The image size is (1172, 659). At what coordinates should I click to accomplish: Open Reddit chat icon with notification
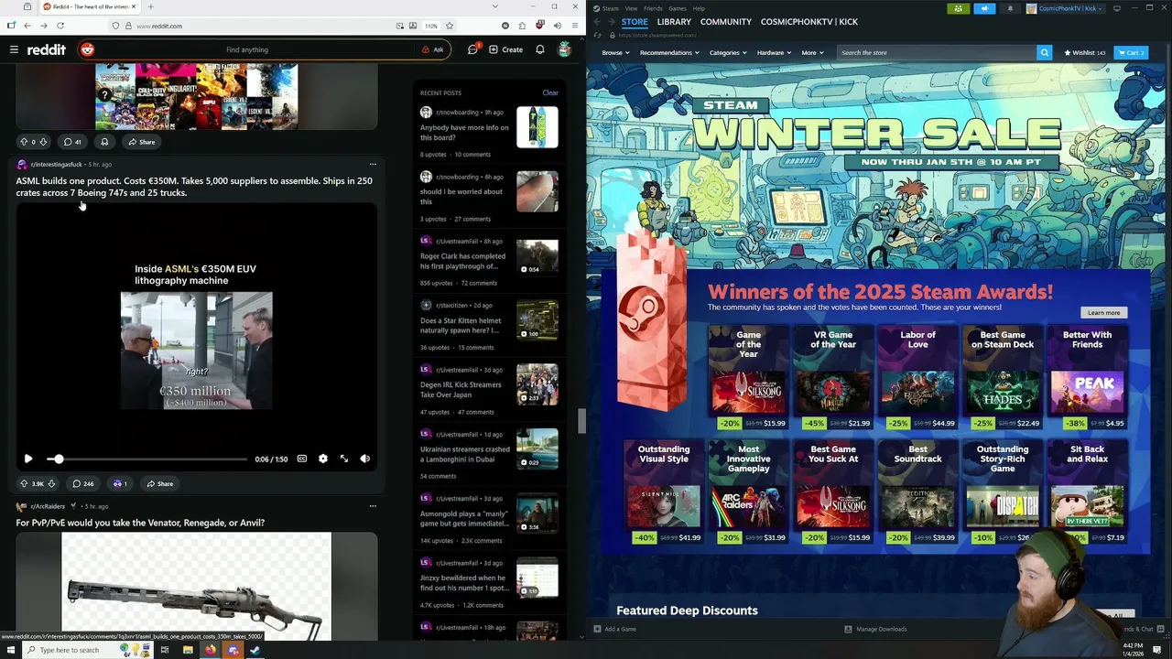[473, 49]
